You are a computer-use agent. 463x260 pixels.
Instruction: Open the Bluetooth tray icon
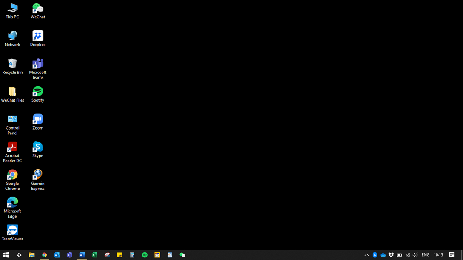coord(375,255)
